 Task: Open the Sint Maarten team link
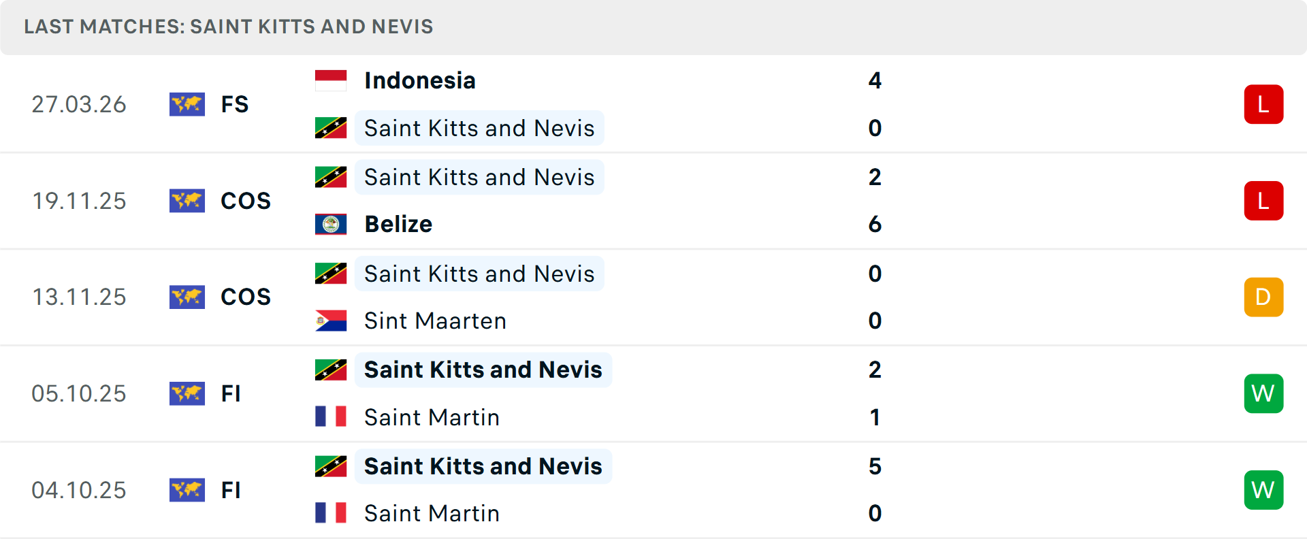pyautogui.click(x=435, y=321)
